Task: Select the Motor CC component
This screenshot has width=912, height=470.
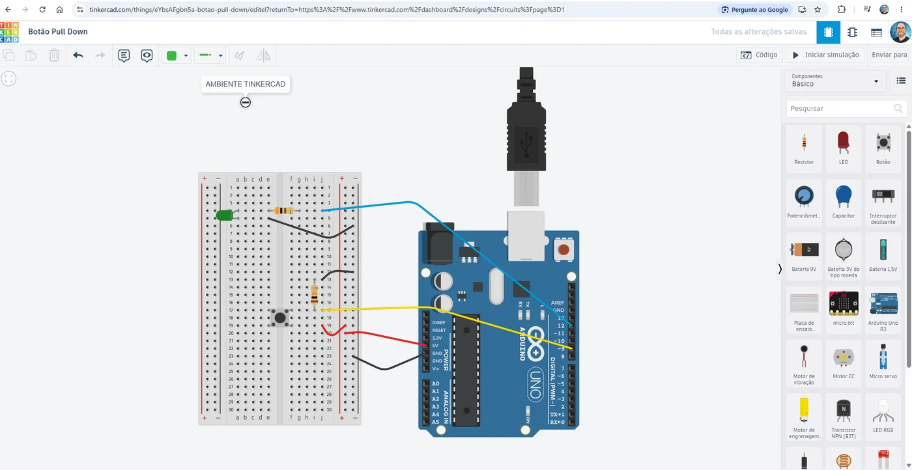Action: coord(844,363)
